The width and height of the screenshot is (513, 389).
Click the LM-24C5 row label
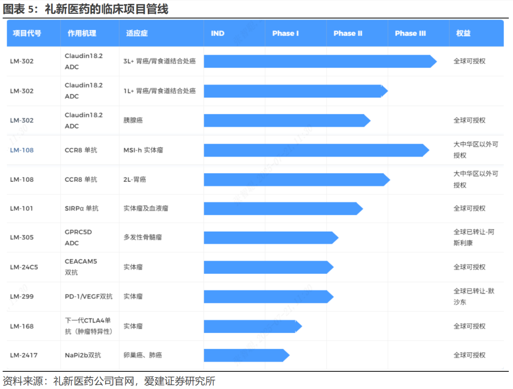click(x=24, y=267)
